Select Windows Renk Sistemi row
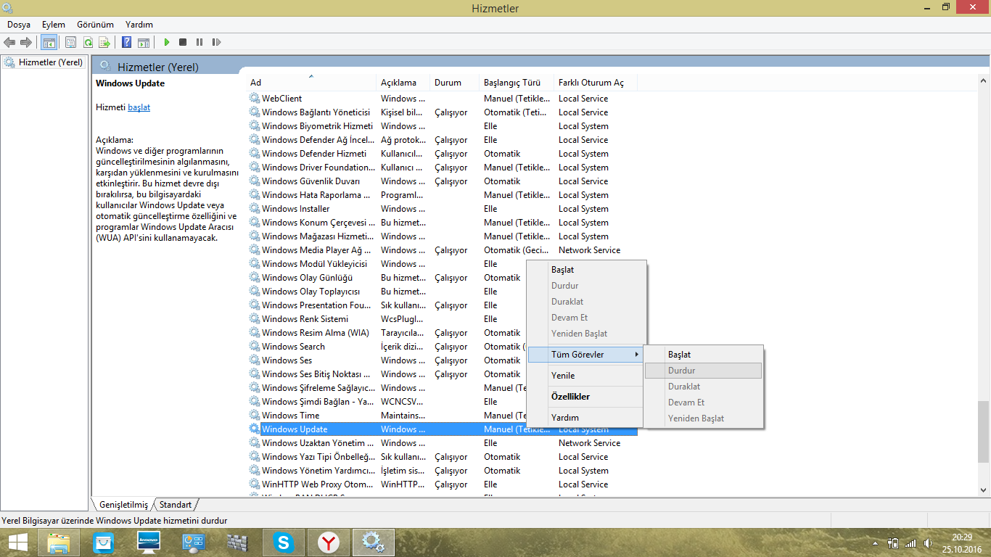This screenshot has height=557, width=991. (443, 319)
